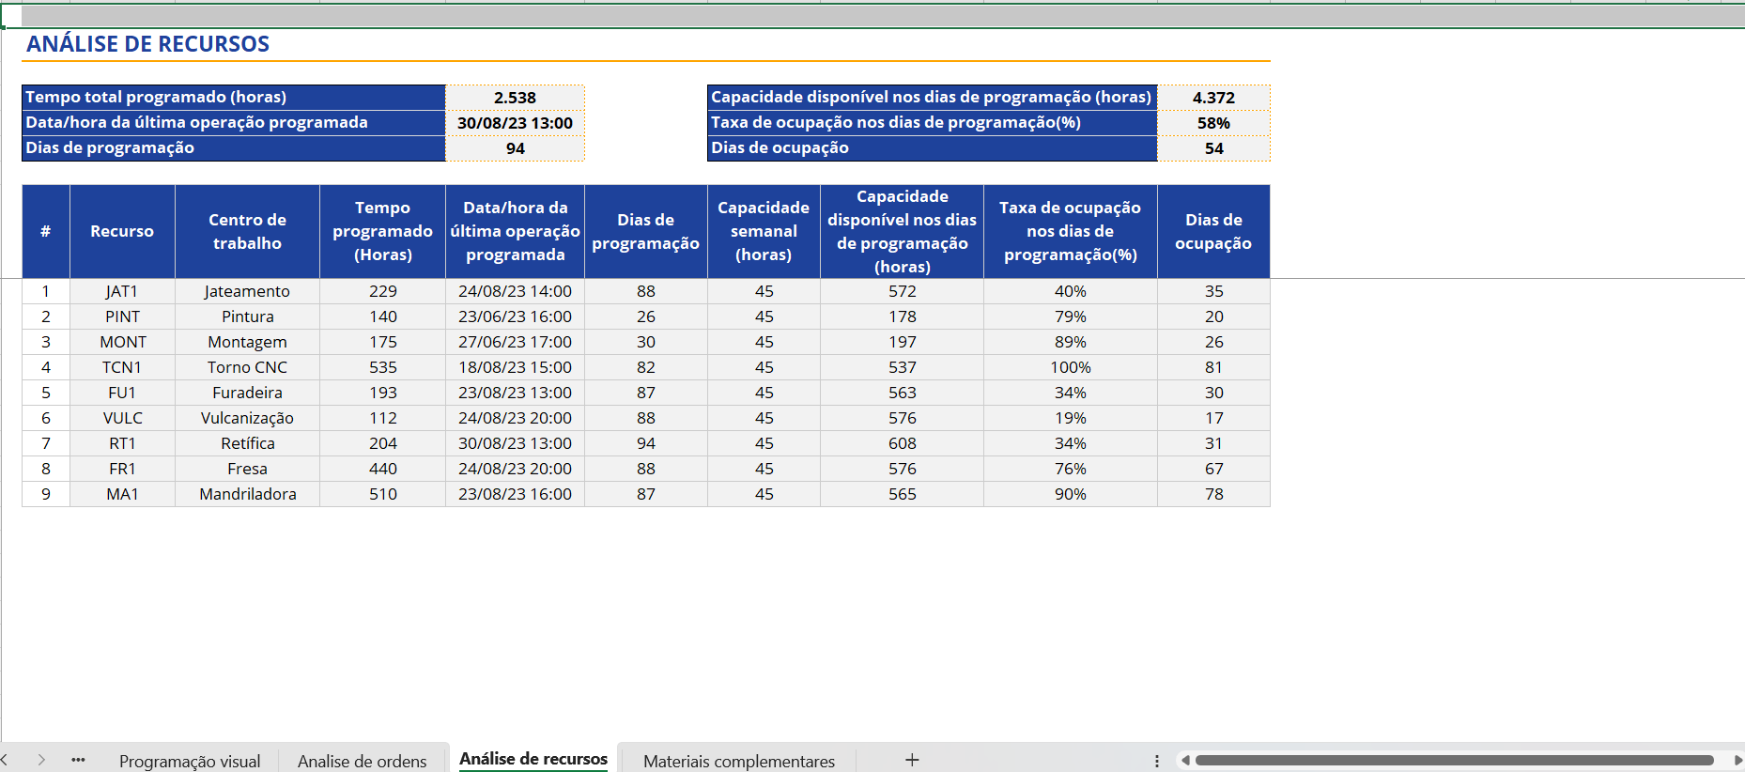This screenshot has width=1745, height=772.
Task: Switch to Programação visual sheet tab
Action: [190, 761]
